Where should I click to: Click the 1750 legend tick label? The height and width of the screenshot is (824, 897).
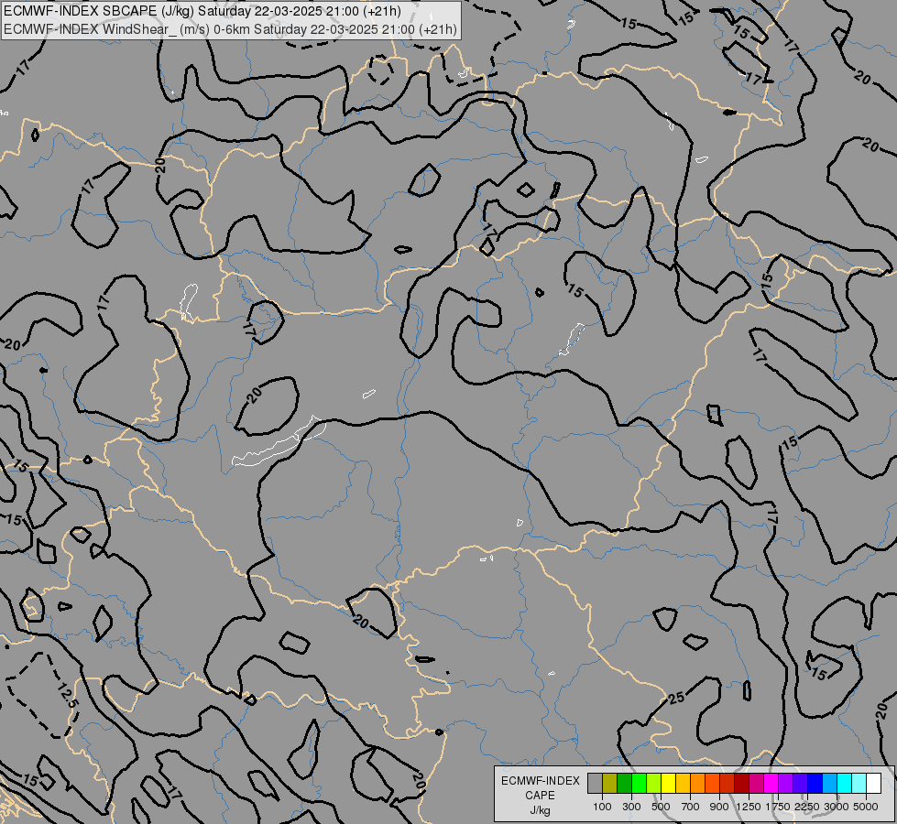[778, 807]
